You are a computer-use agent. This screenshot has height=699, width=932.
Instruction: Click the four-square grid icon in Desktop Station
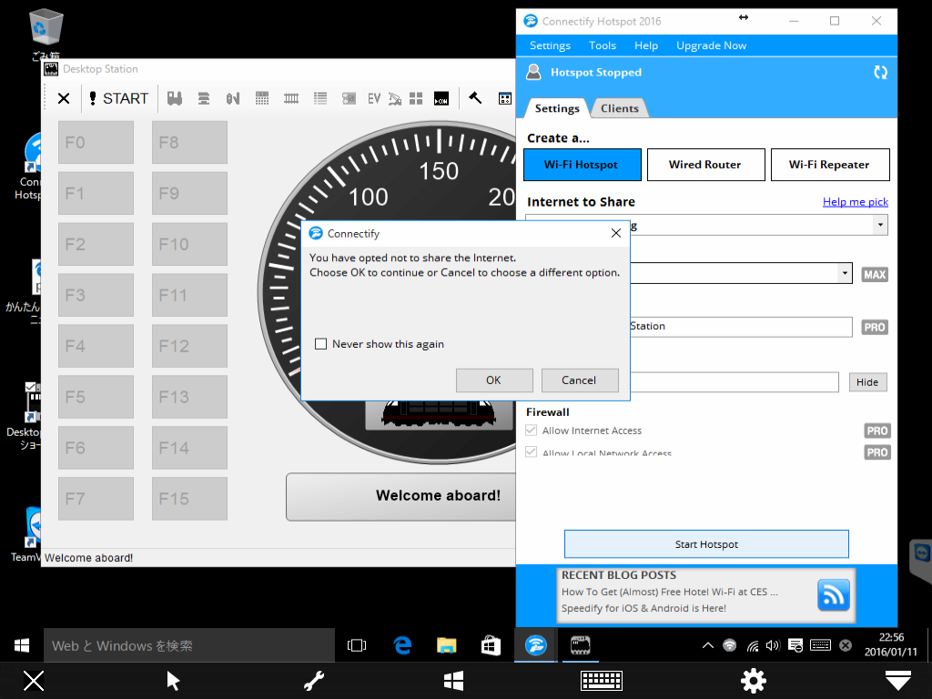[416, 98]
